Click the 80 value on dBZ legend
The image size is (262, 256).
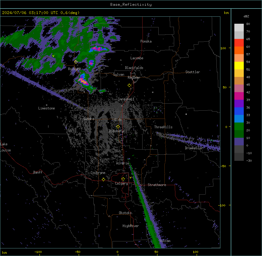[x=248, y=24]
